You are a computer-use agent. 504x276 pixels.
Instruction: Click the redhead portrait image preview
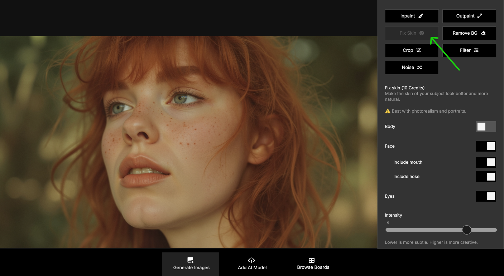pyautogui.click(x=188, y=142)
